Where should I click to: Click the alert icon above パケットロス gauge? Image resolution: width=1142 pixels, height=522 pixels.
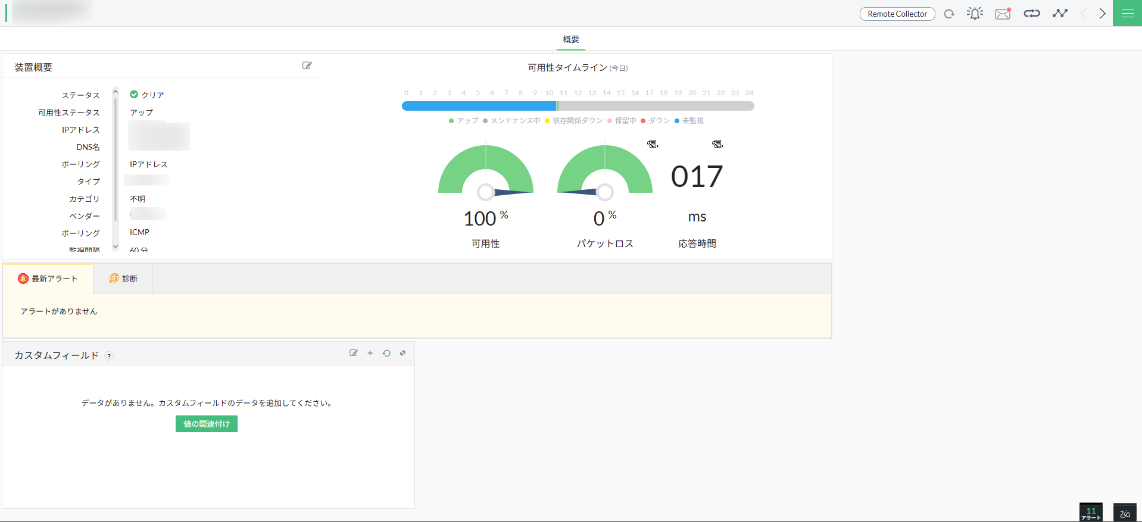click(x=653, y=144)
